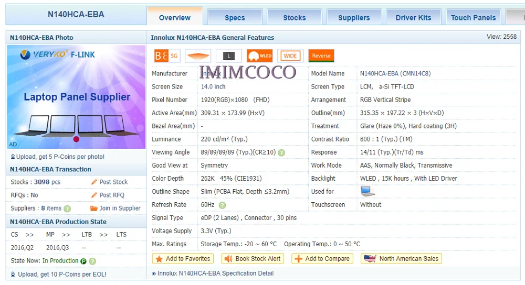The height and width of the screenshot is (285, 525).
Task: Click the 2016,Q2 CS date
Action: pyautogui.click(x=22, y=248)
